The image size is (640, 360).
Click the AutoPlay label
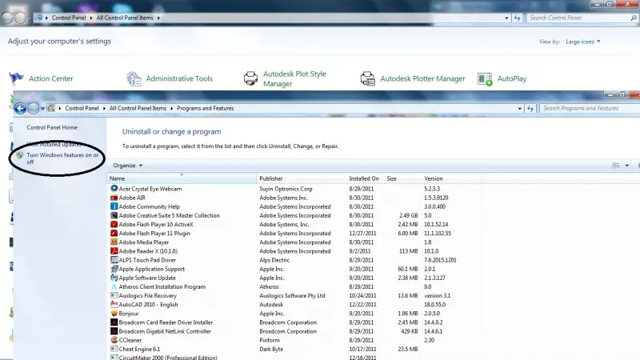click(512, 78)
